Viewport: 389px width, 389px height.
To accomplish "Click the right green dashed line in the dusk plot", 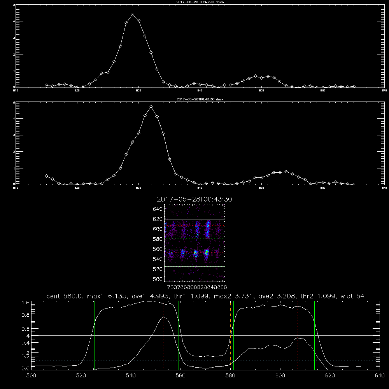I will (x=215, y=144).
